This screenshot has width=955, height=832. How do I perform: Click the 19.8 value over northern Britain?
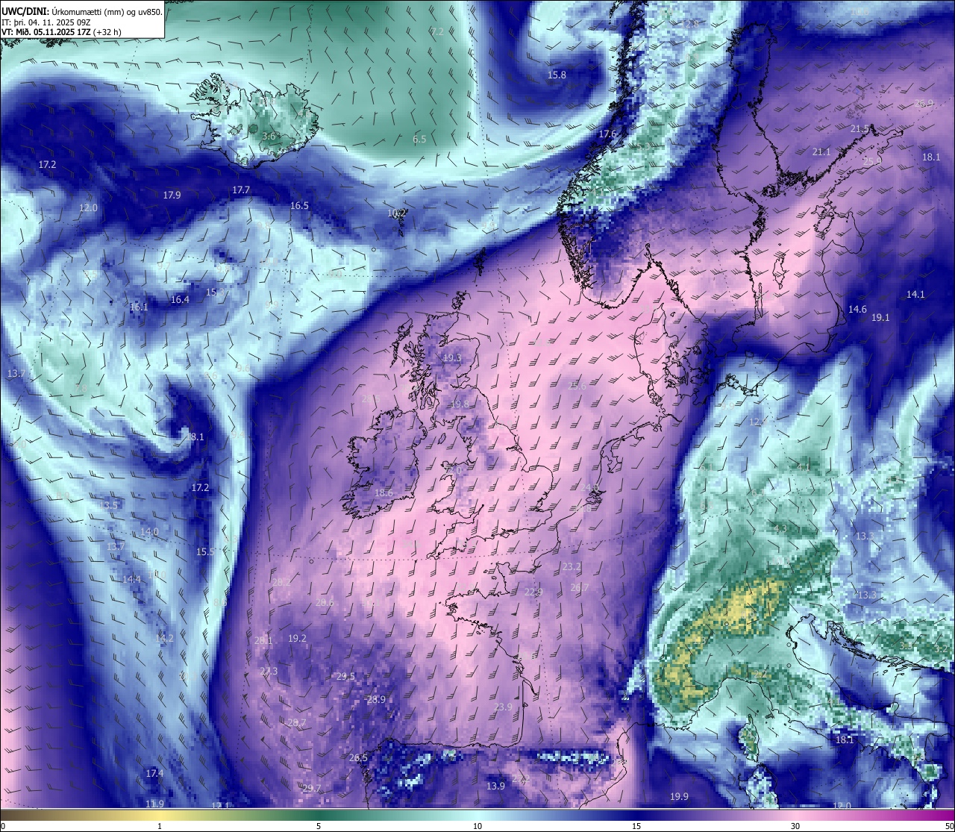460,404
